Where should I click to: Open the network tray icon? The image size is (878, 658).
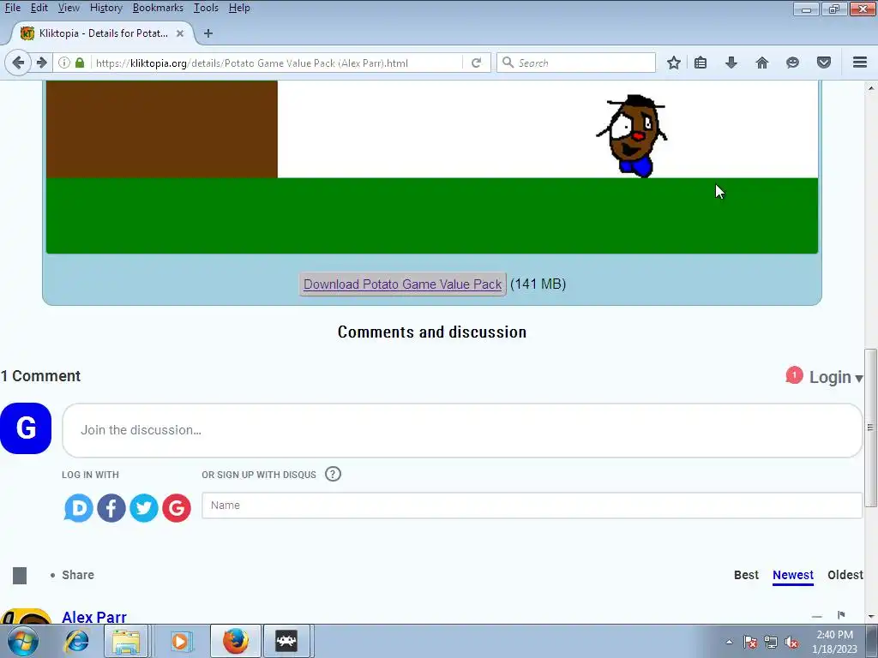coord(771,642)
